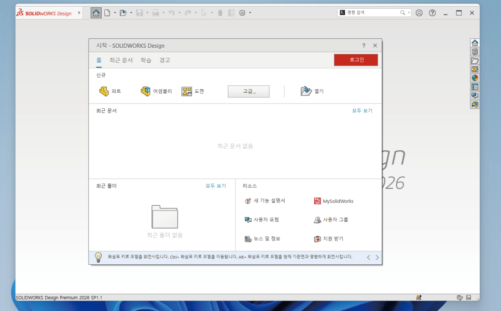Screen dimensions: 501x311
Task: Click the Open (열기) folder icon
Action: (312, 91)
